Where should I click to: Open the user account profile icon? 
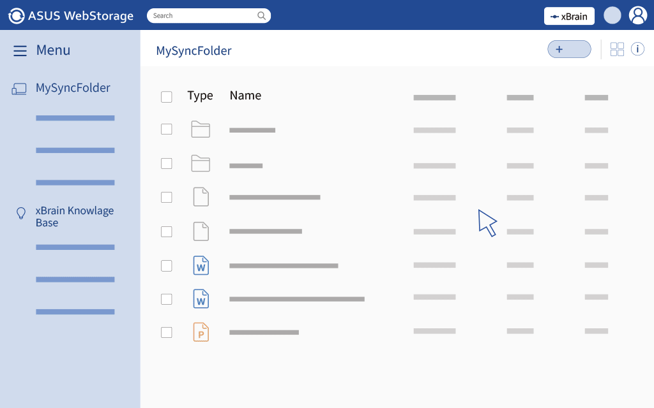click(x=637, y=15)
